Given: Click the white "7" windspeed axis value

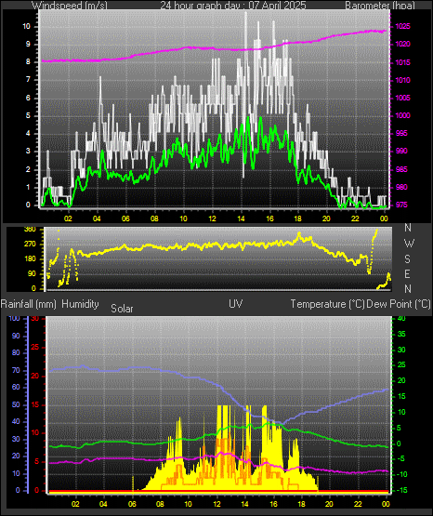Looking at the screenshot, I should [28, 80].
